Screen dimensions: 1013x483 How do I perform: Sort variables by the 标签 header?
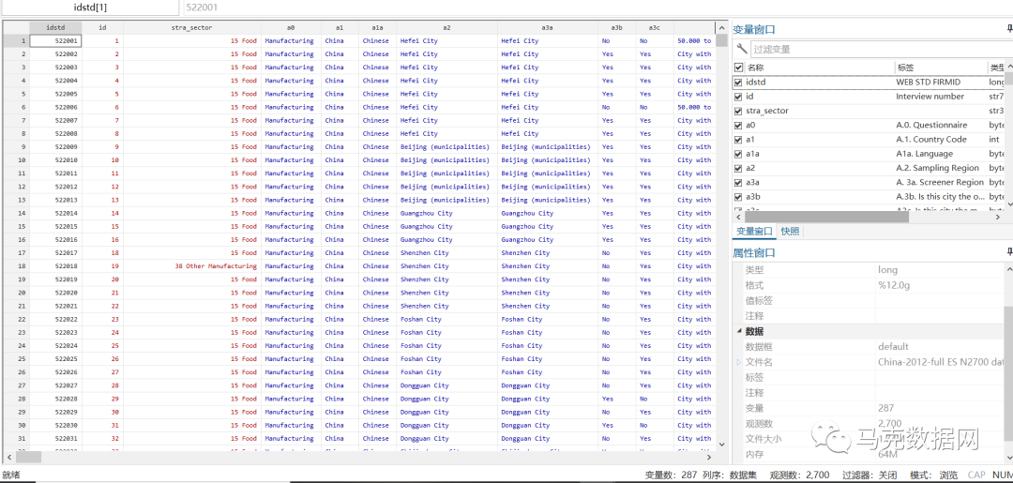[940, 68]
